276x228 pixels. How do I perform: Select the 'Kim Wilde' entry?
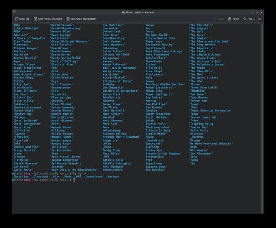pyautogui.click(x=110, y=75)
